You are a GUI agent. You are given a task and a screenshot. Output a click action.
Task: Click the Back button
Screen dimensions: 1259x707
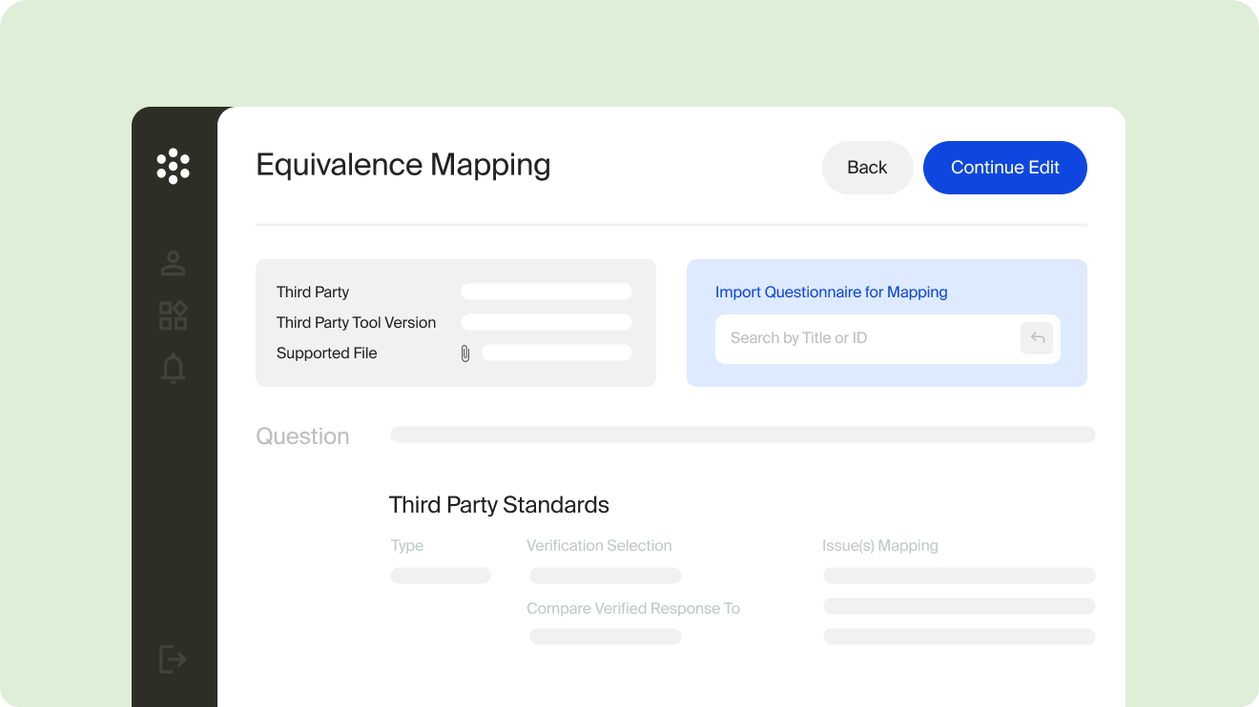coord(867,168)
